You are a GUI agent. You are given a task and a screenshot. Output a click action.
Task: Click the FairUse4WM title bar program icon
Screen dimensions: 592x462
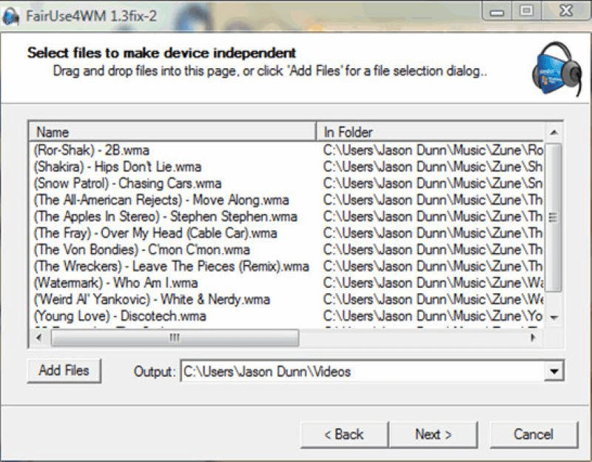click(x=10, y=12)
